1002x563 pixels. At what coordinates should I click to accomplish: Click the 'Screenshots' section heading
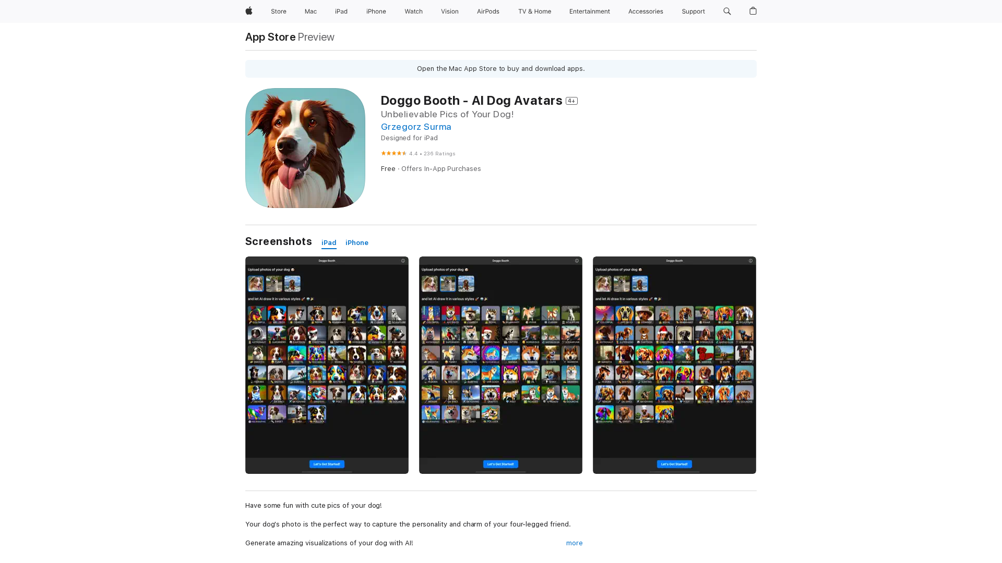point(279,241)
